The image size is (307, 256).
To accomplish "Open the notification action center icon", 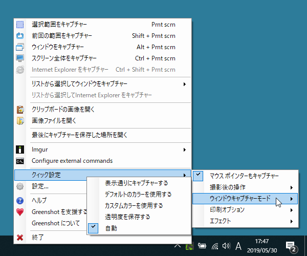I will pos(292,247).
